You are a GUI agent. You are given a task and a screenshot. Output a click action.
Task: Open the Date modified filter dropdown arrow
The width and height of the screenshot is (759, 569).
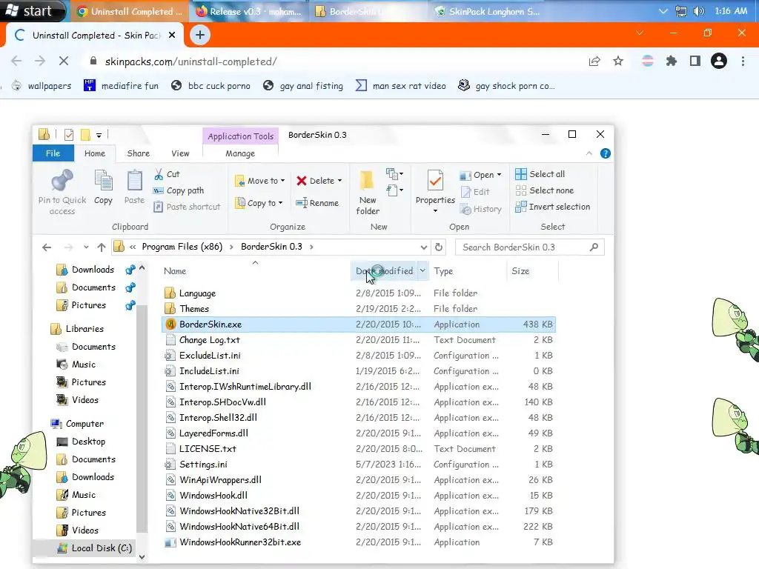click(422, 271)
